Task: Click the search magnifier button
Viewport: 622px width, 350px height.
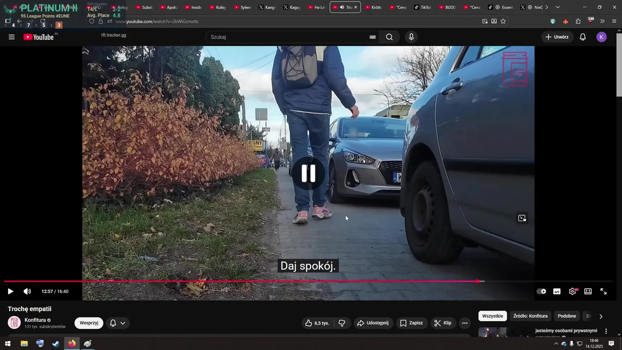Action: 389,37
